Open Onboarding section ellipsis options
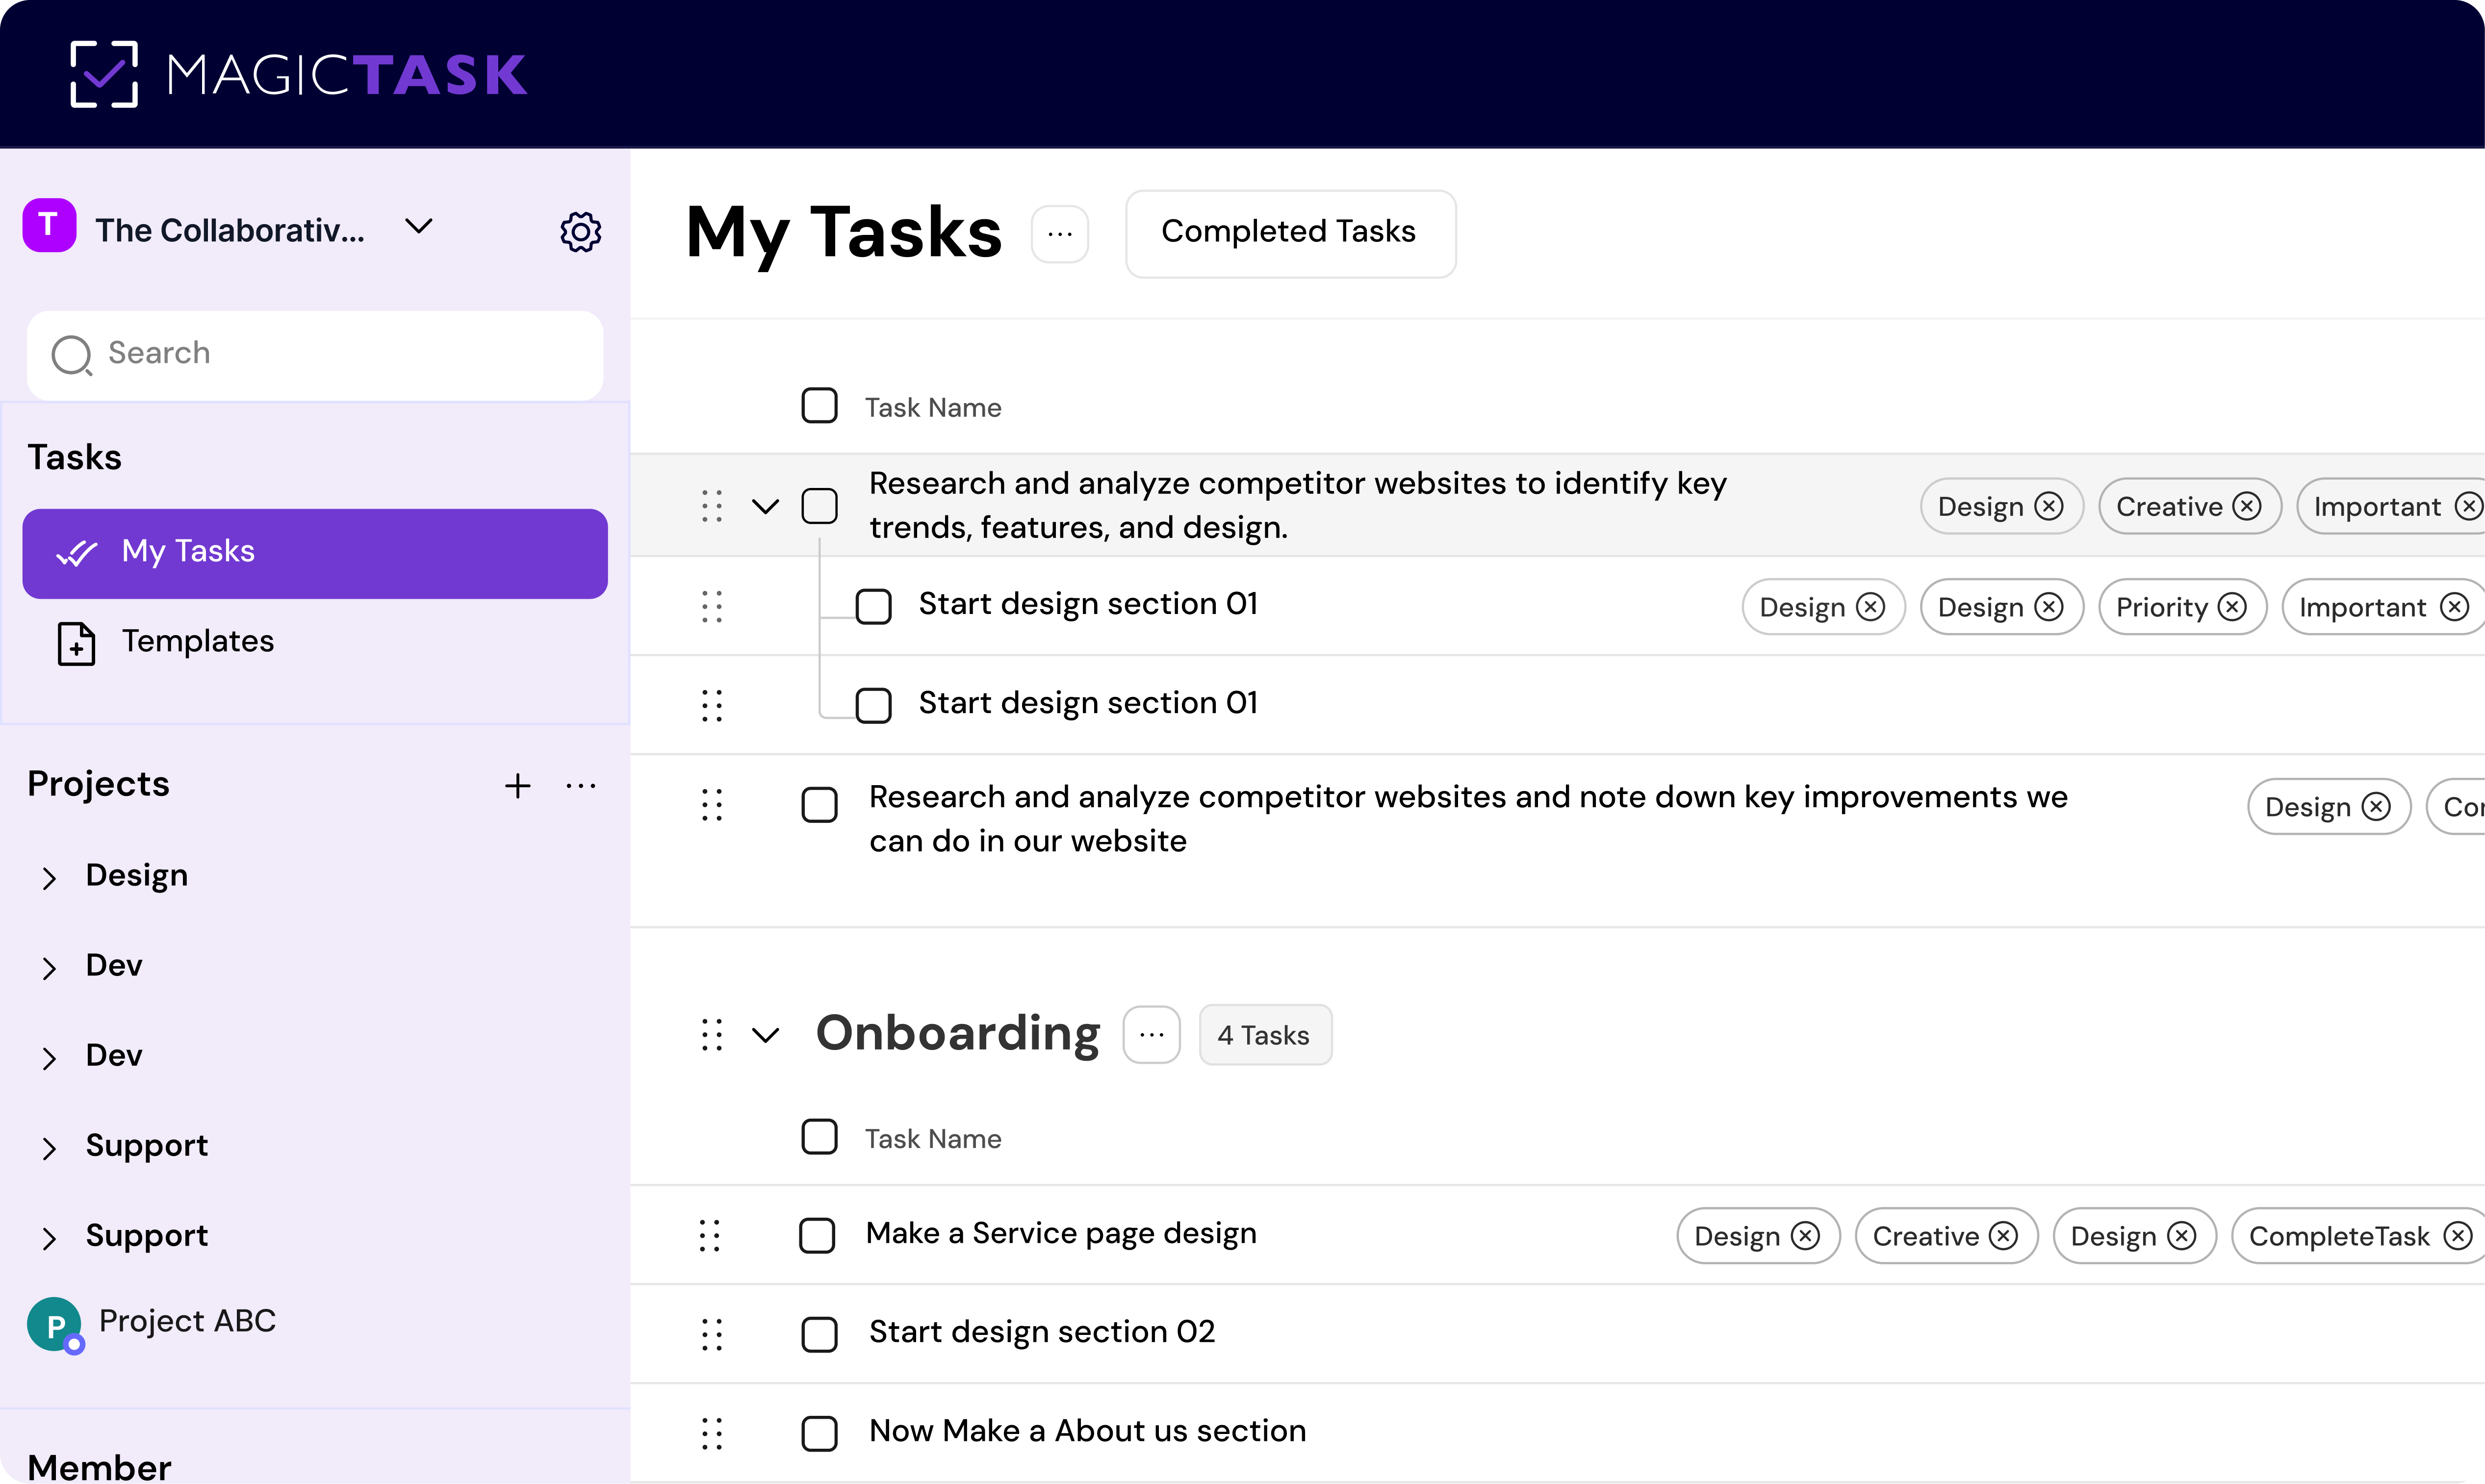Viewport: 2485px width, 1484px height. pyautogui.click(x=1151, y=1035)
